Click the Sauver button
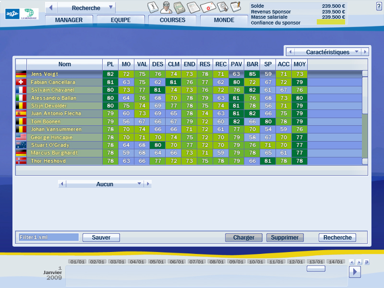The width and height of the screenshot is (384, 288). [101, 238]
